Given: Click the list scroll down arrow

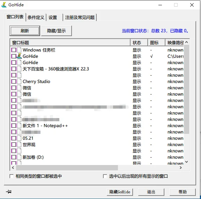Looking at the screenshot, I should (186, 162).
